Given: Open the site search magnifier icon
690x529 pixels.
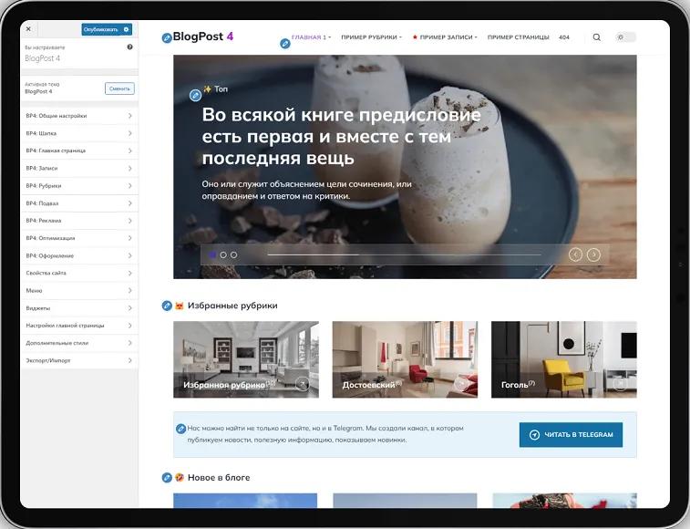Looking at the screenshot, I should click(x=597, y=37).
